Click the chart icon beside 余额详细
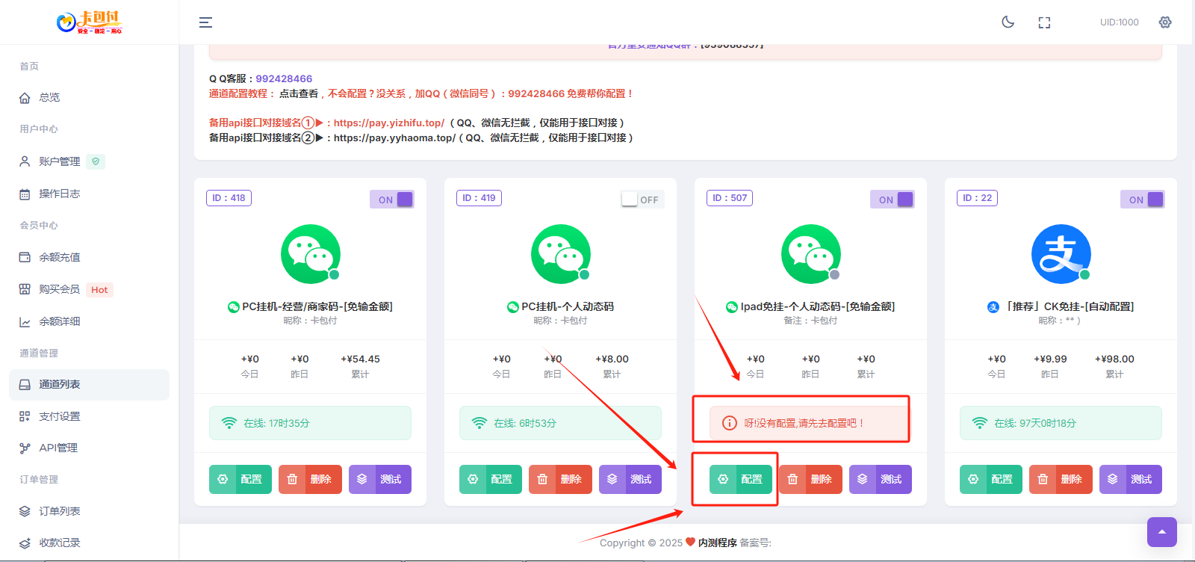 [25, 321]
